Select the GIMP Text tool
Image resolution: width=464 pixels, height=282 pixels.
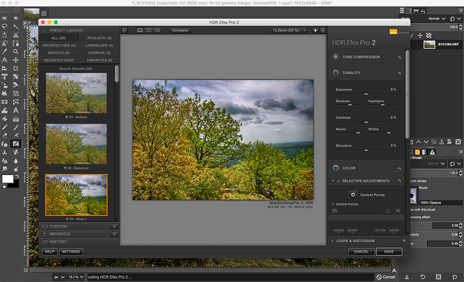(16, 110)
